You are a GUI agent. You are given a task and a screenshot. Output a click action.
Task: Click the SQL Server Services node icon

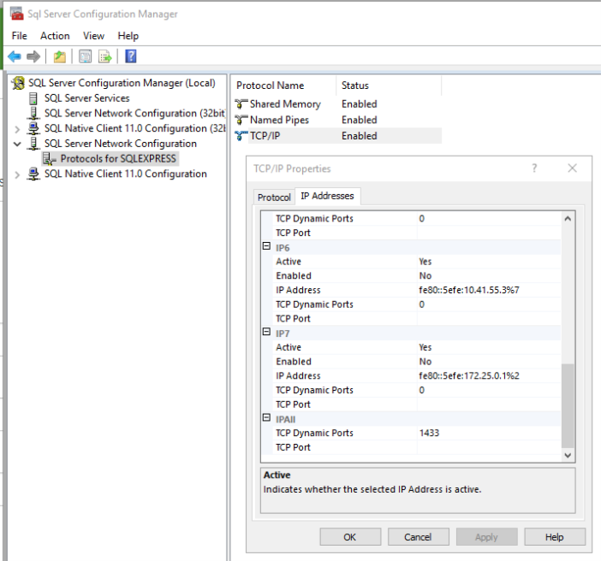(x=33, y=98)
